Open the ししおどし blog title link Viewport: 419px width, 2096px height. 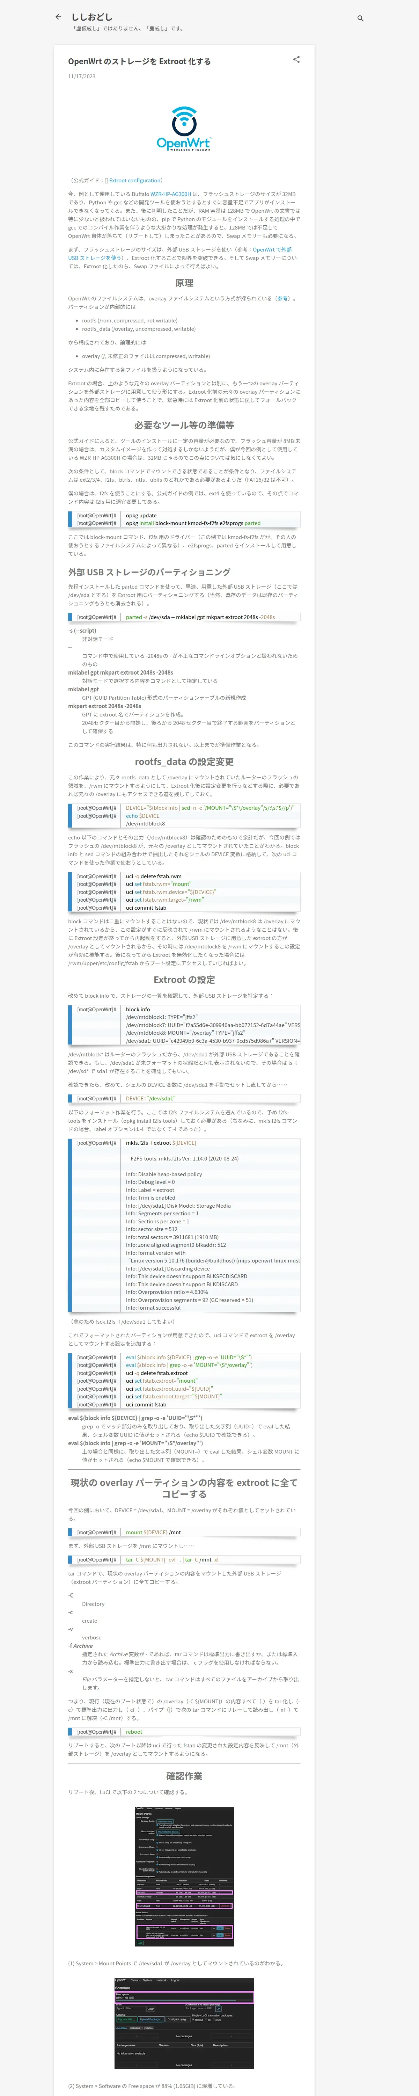tap(92, 17)
